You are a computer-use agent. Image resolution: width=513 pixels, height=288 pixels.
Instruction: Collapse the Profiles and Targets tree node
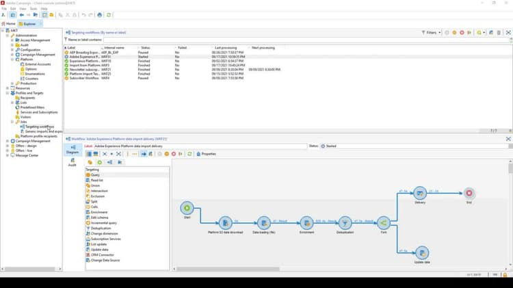click(8, 93)
